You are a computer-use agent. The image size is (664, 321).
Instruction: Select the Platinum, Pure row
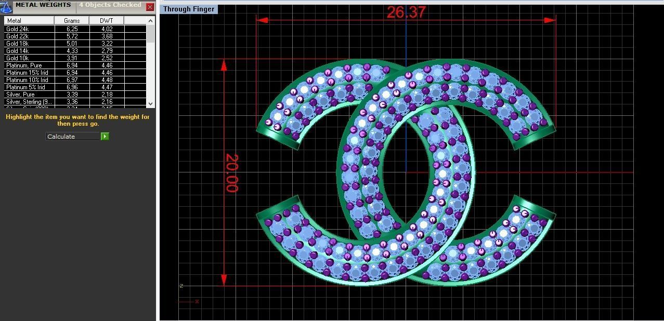(x=75, y=65)
